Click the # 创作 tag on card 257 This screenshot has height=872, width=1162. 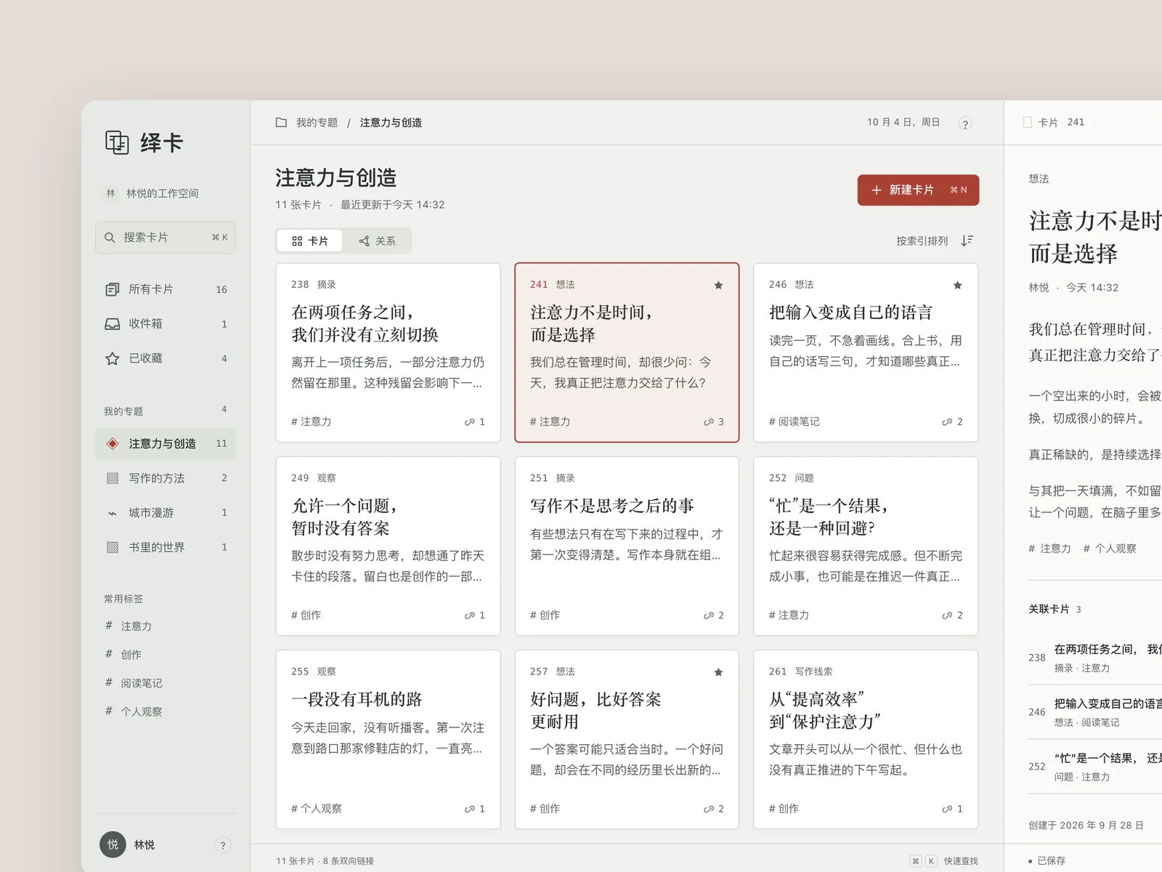[x=545, y=809]
